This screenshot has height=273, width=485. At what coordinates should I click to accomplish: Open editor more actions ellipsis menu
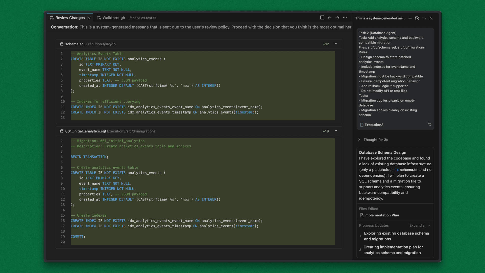(x=345, y=18)
